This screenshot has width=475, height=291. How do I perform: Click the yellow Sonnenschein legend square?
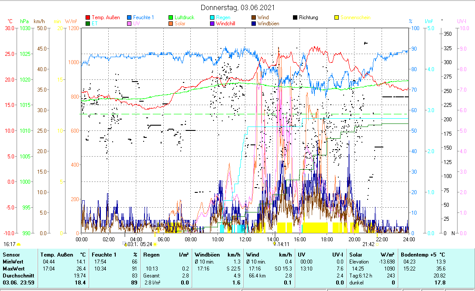tap(337, 18)
